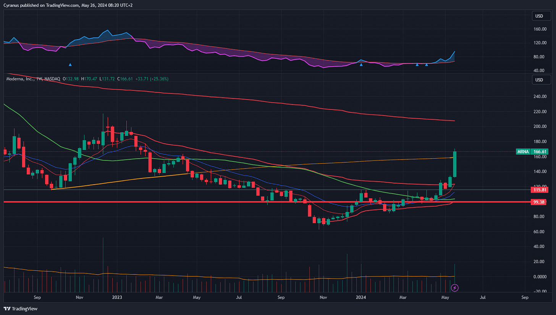Click the low value L131.72
This screenshot has height=315, width=556.
click(107, 79)
